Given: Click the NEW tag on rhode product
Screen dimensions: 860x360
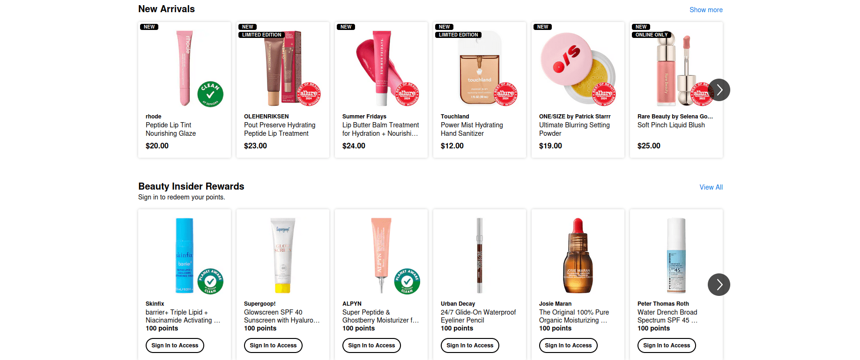Looking at the screenshot, I should coord(149,27).
